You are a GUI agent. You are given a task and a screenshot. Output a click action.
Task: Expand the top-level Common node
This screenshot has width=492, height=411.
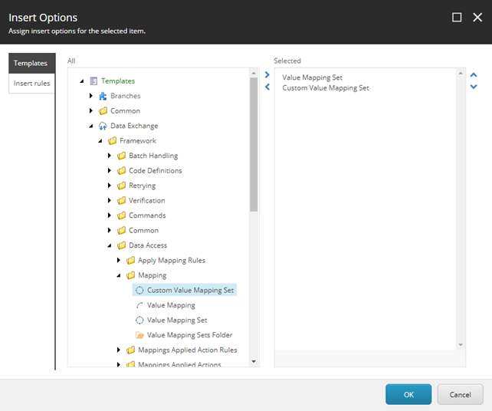tap(91, 111)
